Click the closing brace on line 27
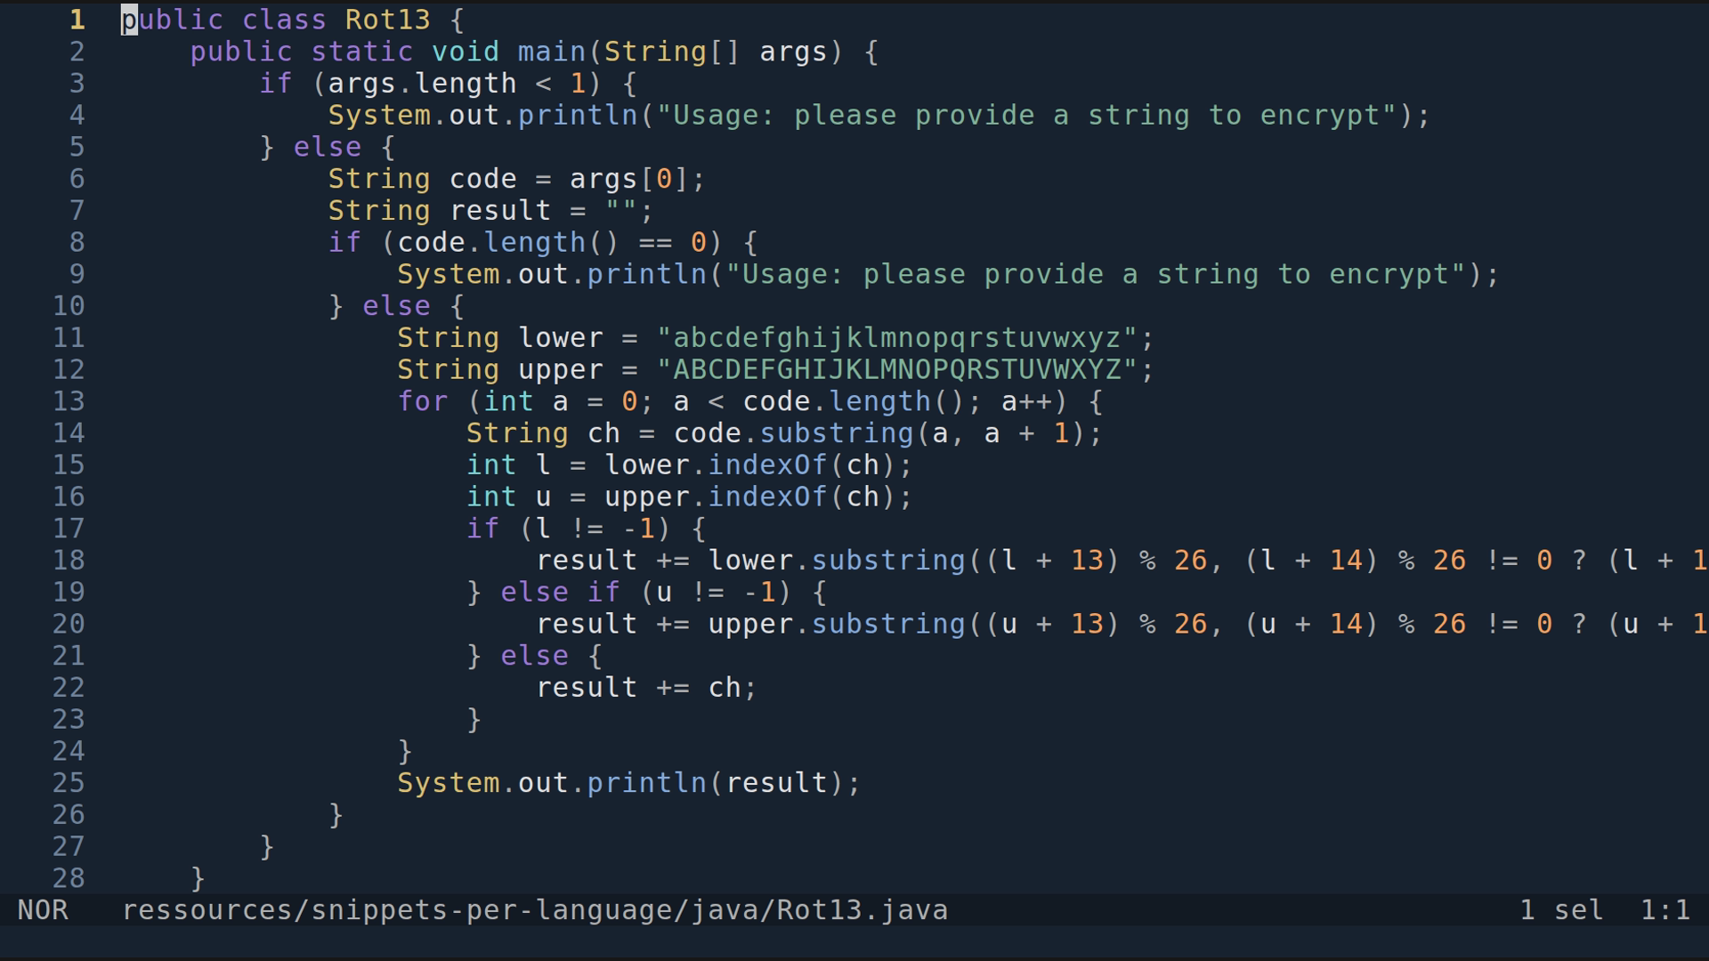Image resolution: width=1709 pixels, height=961 pixels. coord(265,846)
